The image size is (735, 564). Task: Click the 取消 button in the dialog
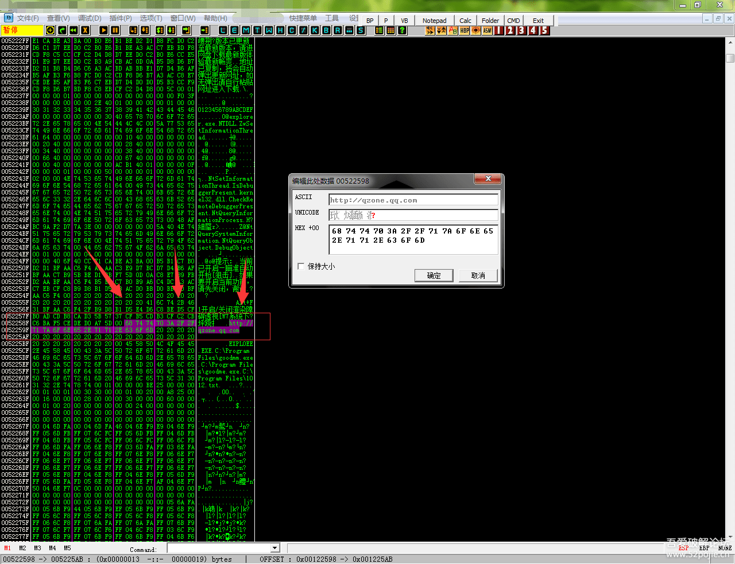(x=478, y=276)
